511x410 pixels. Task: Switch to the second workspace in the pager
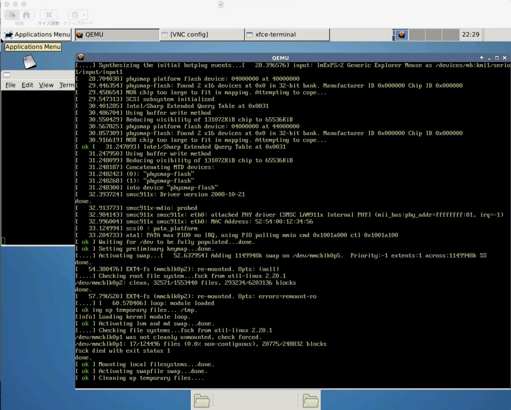(417, 34)
